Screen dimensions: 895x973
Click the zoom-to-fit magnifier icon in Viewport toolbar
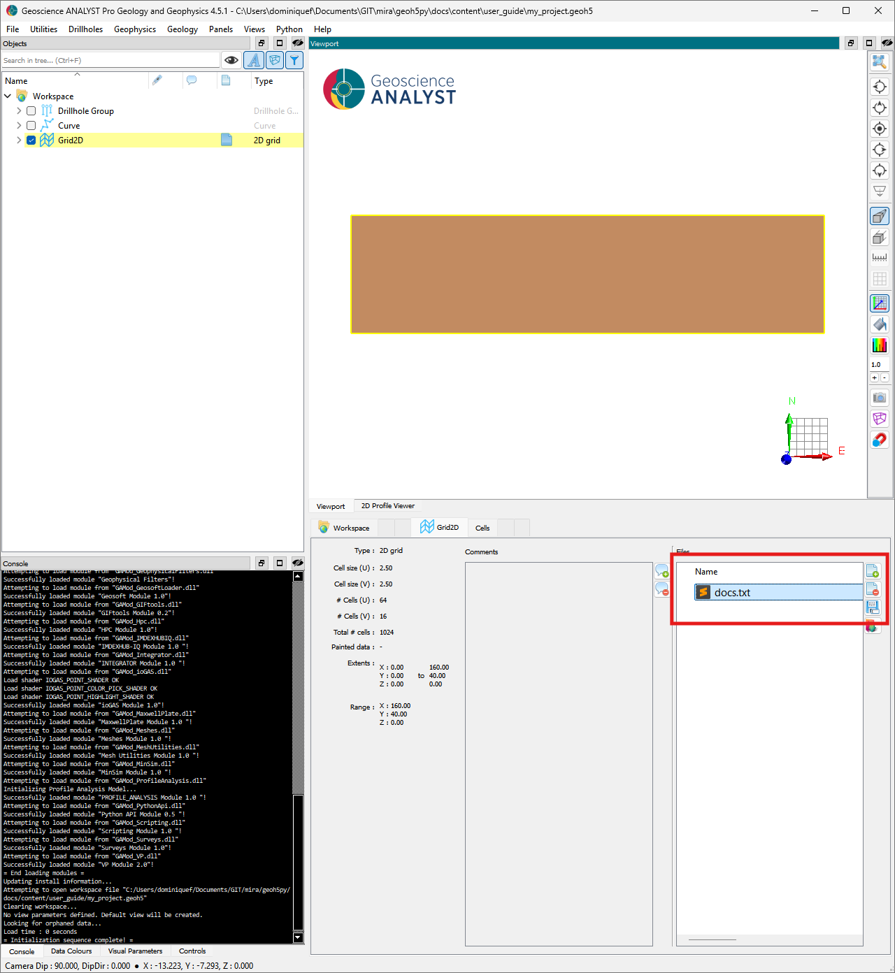click(x=880, y=62)
